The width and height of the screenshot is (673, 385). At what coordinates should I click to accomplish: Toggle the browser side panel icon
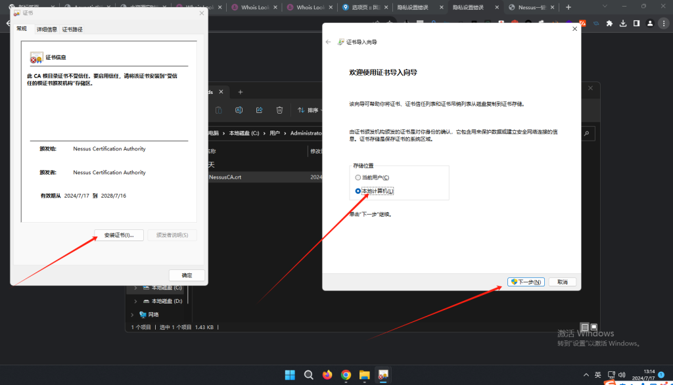(x=636, y=24)
